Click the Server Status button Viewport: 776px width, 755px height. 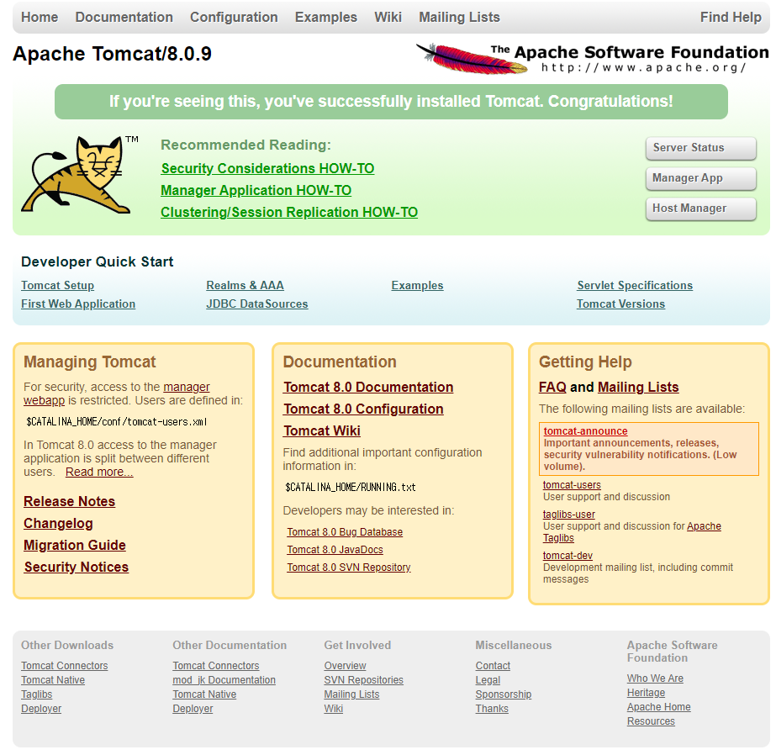click(x=701, y=148)
